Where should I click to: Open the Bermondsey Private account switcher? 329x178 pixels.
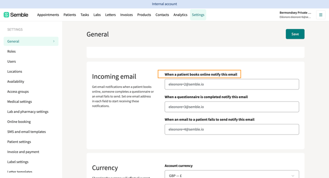pos(295,15)
